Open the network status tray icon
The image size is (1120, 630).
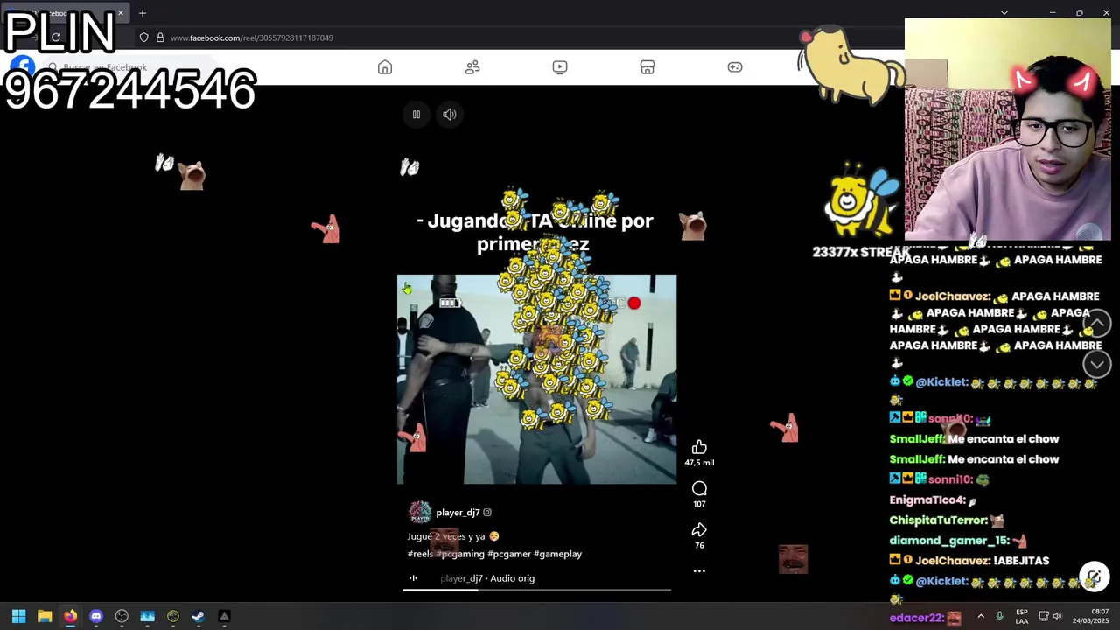pyautogui.click(x=1044, y=616)
